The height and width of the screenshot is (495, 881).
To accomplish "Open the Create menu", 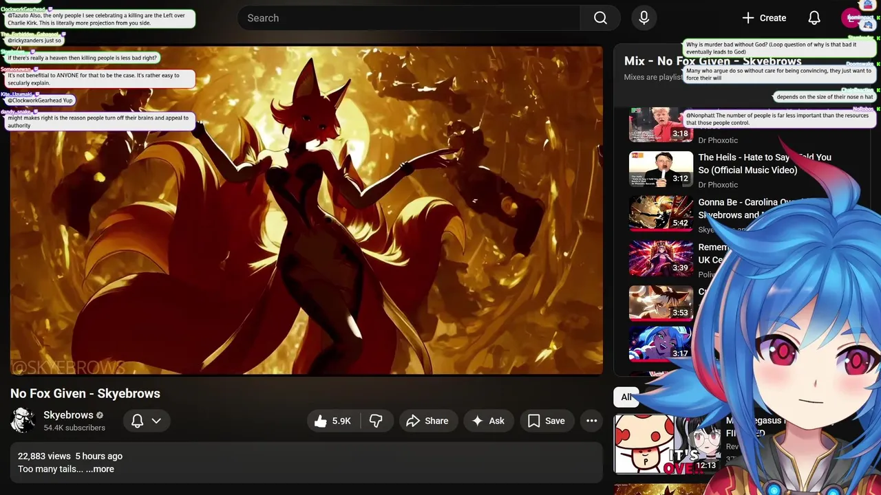I will [x=763, y=18].
